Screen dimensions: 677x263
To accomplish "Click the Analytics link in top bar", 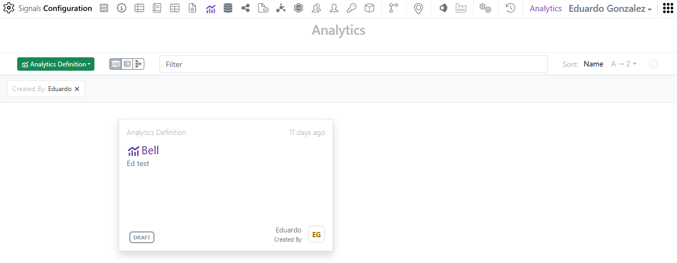I will pyautogui.click(x=546, y=9).
